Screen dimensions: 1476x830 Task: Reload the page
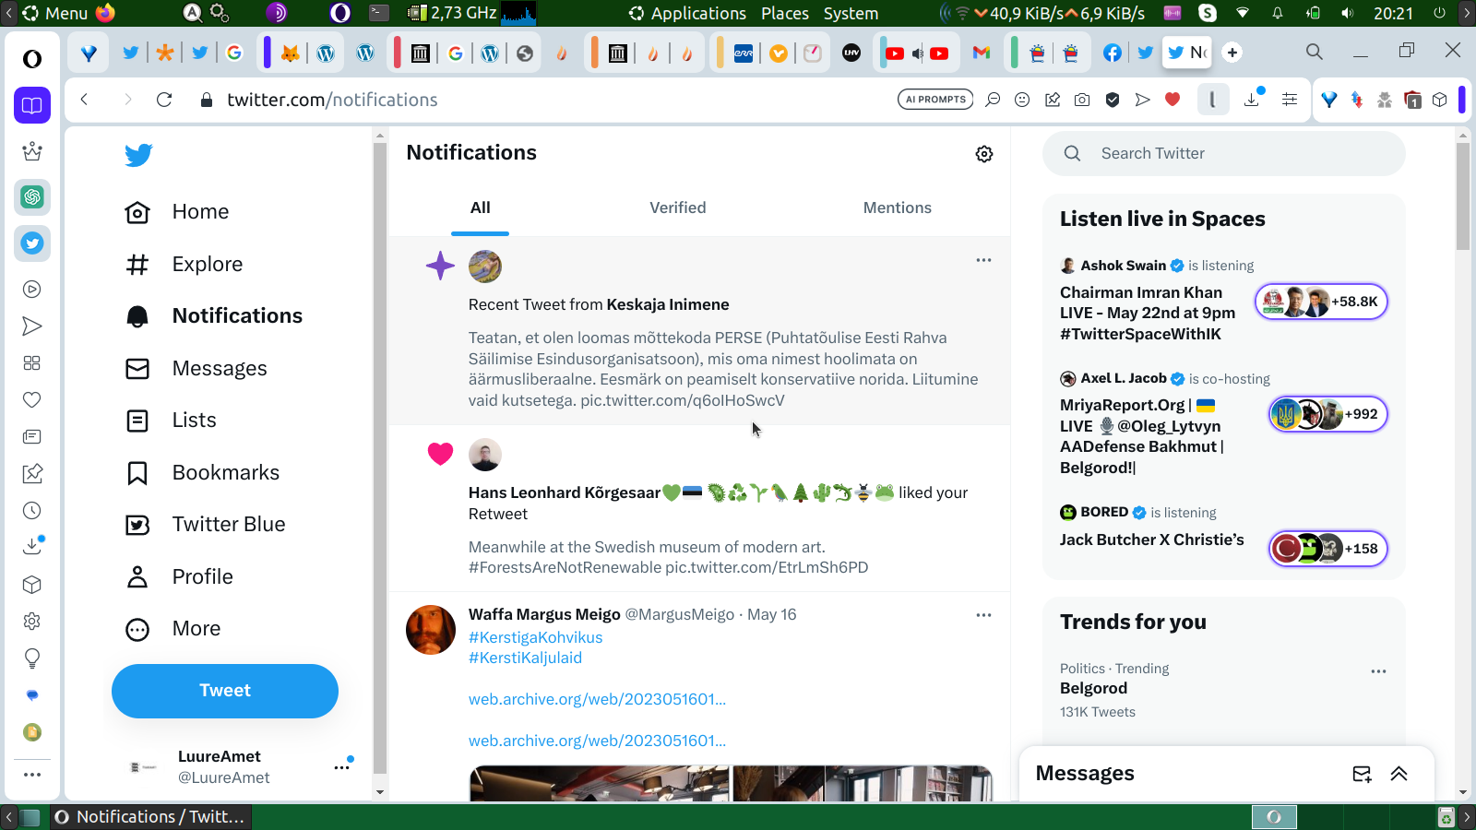[x=164, y=100]
